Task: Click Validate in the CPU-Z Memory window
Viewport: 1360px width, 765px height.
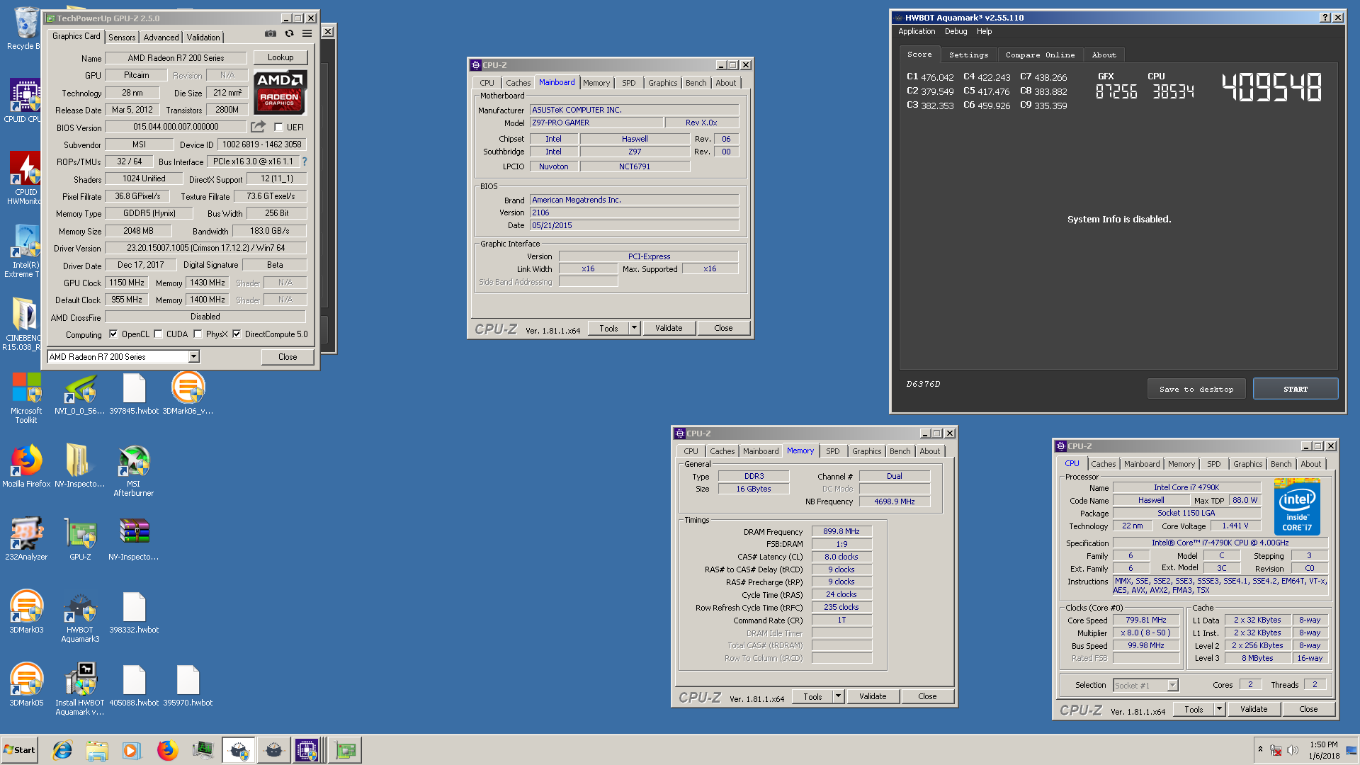Action: point(873,696)
